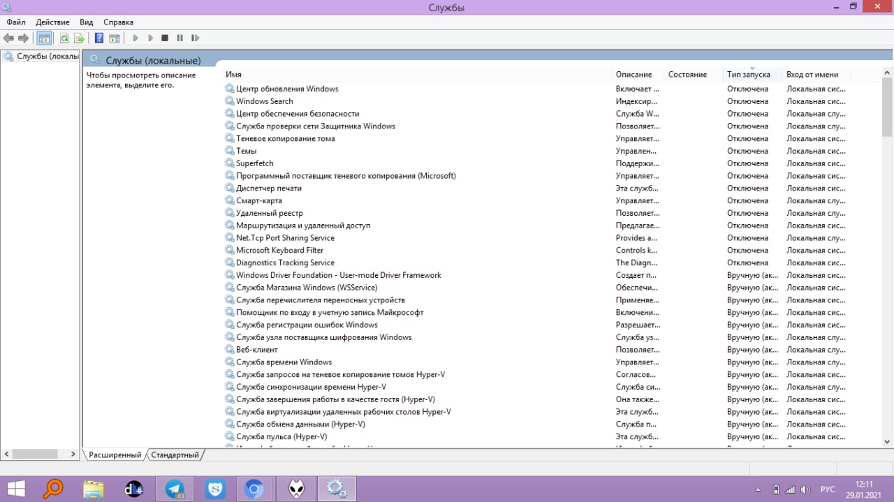Toggle the show/hide console tree icon
The width and height of the screenshot is (894, 502).
click(44, 38)
